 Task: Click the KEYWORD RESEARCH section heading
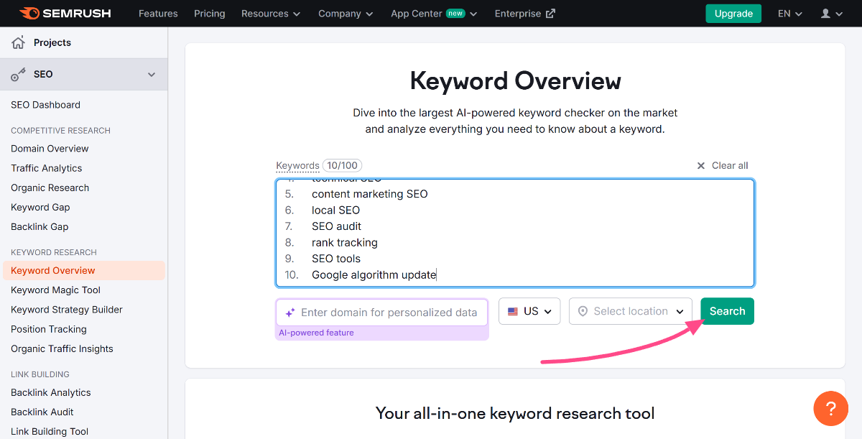click(54, 252)
